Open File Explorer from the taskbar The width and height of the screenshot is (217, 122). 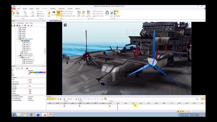click(x=19, y=115)
